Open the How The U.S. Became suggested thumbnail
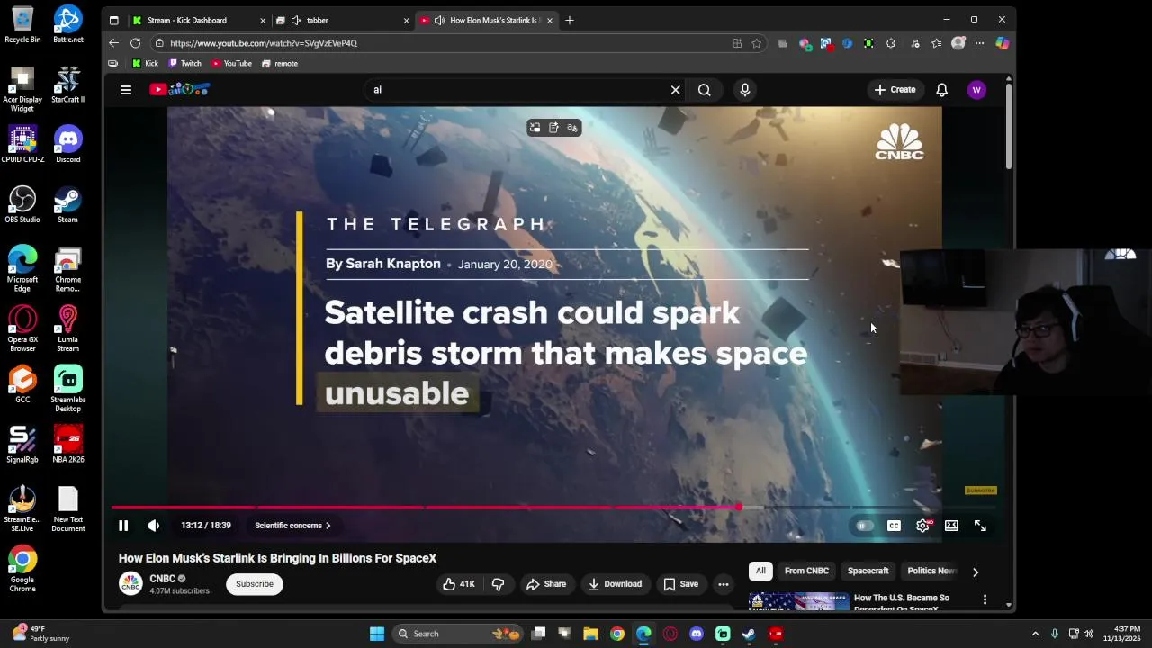 point(798,601)
